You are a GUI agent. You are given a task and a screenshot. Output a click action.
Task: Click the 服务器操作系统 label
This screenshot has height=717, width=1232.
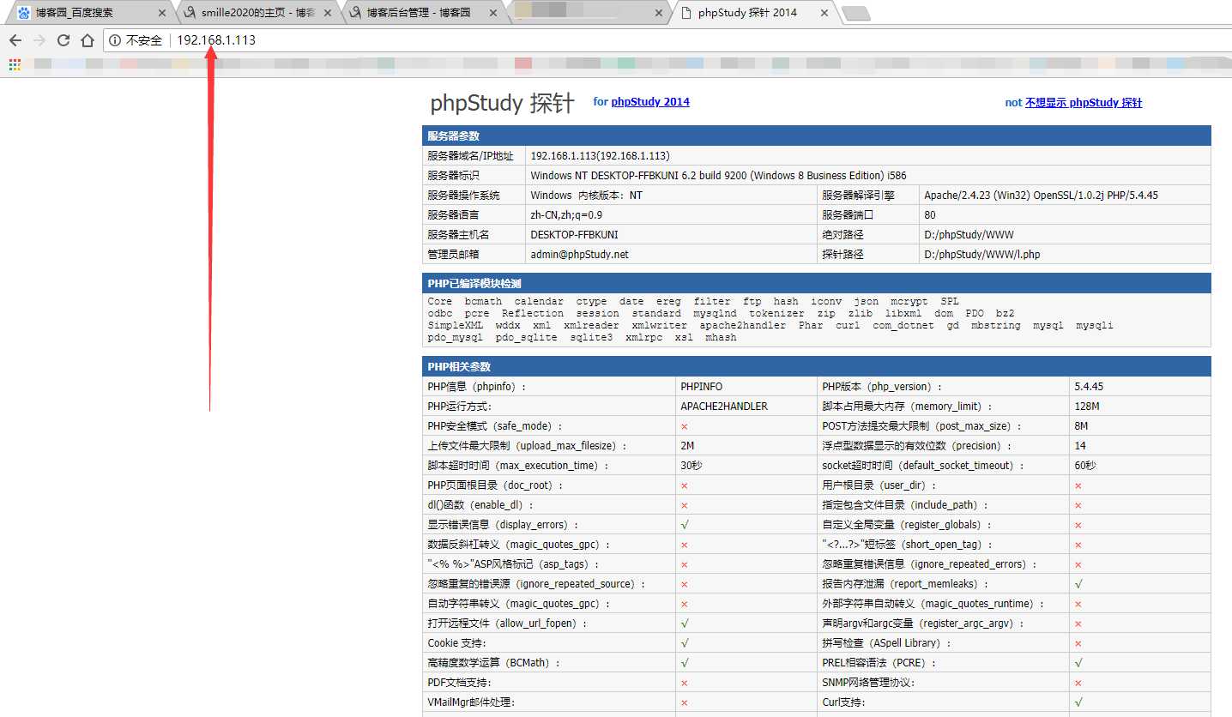click(463, 196)
